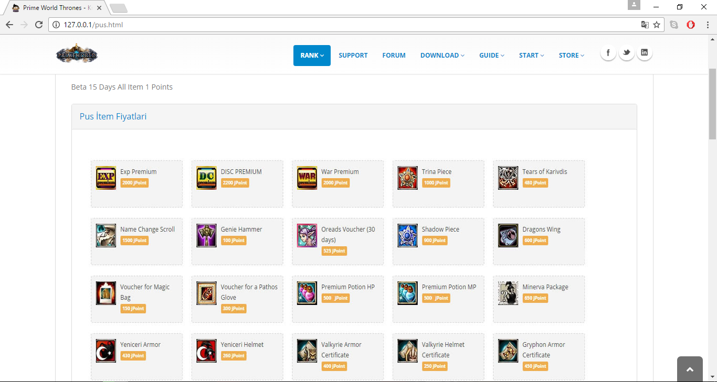Click the Shadow Piece item icon
Screen dimensions: 717x382
407,235
